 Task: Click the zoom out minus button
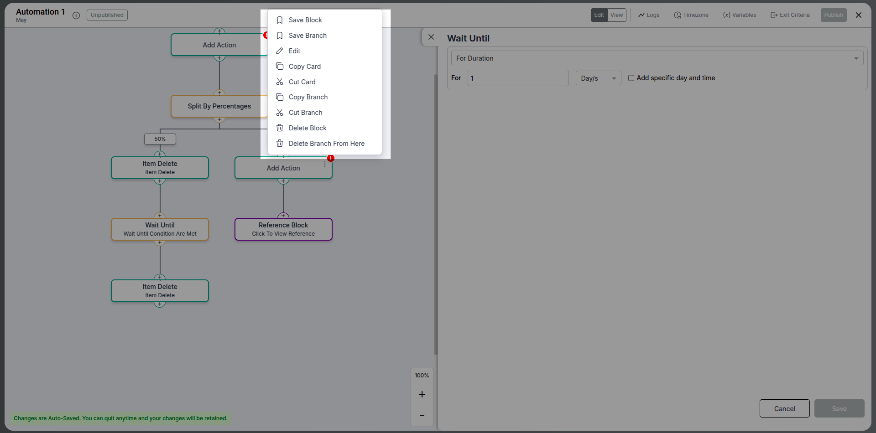(x=422, y=415)
